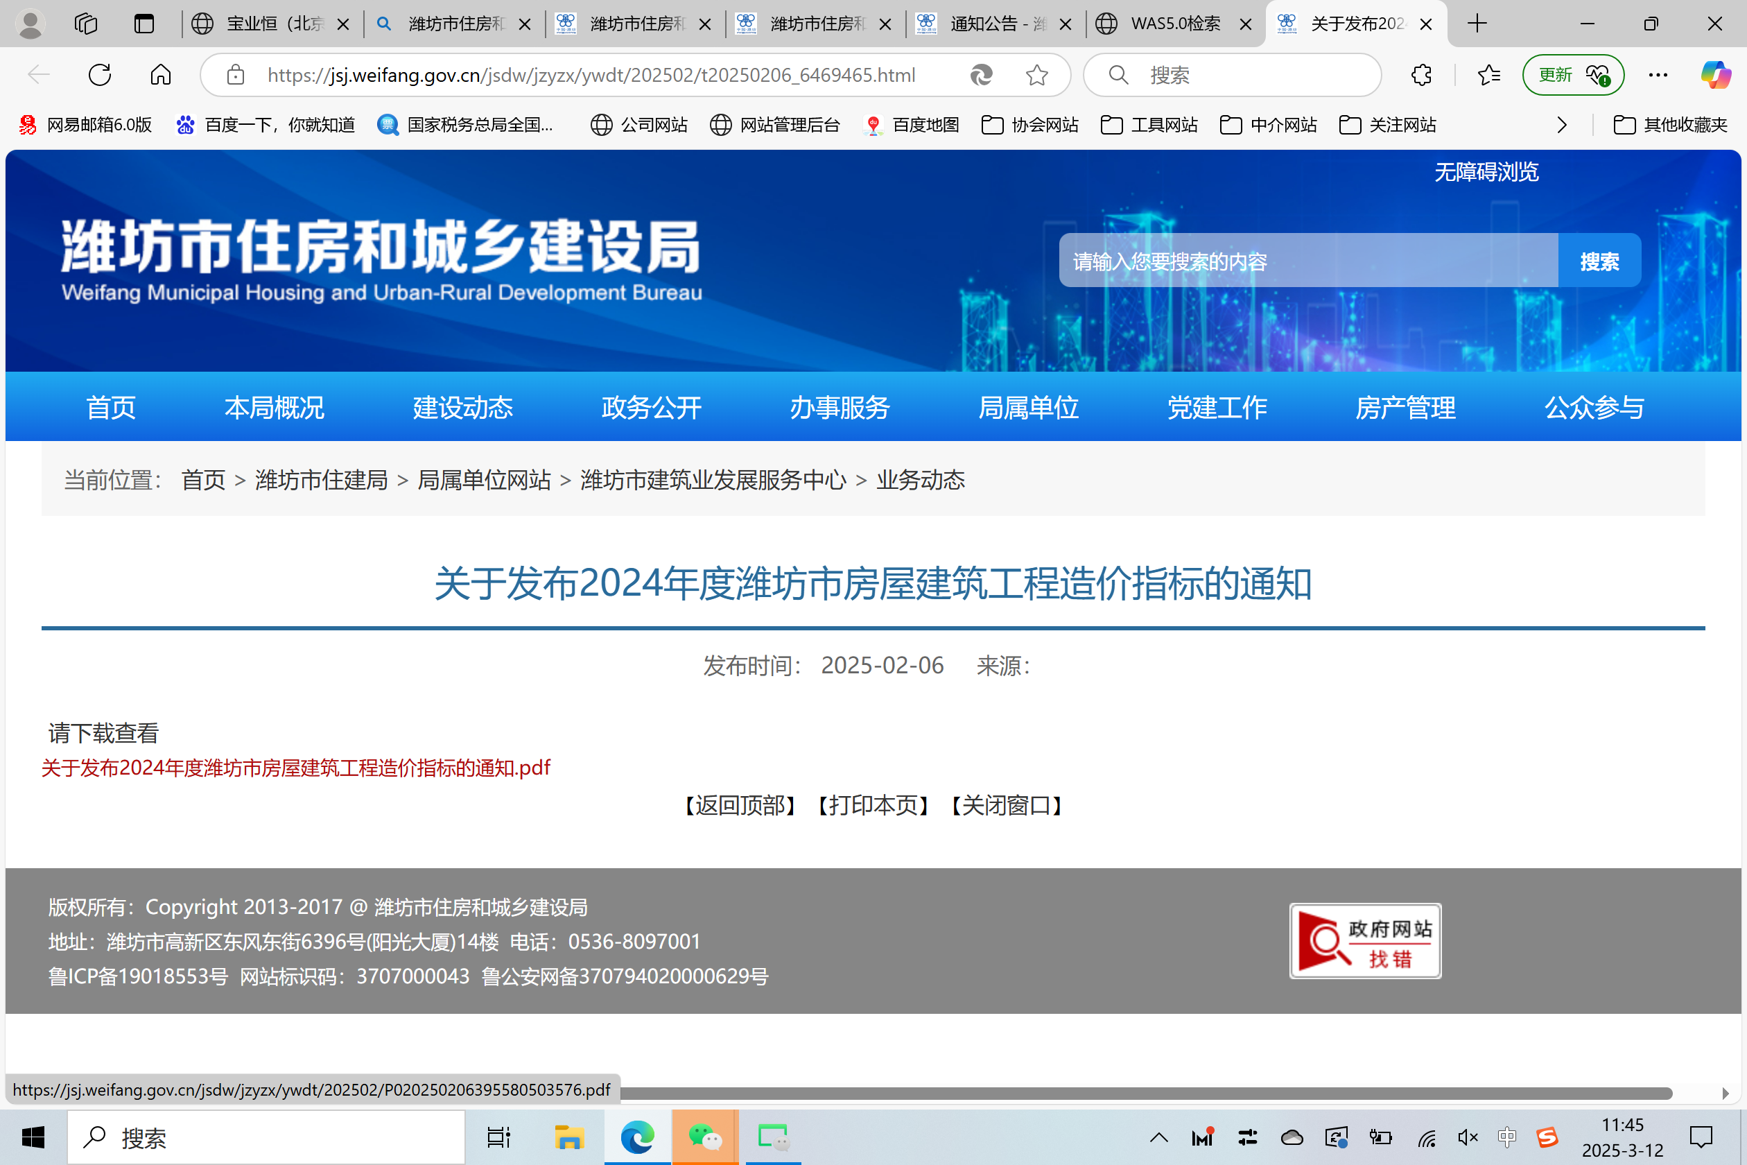This screenshot has height=1165, width=1747.
Task: Click the 政府网站找错 badge
Action: (x=1364, y=940)
